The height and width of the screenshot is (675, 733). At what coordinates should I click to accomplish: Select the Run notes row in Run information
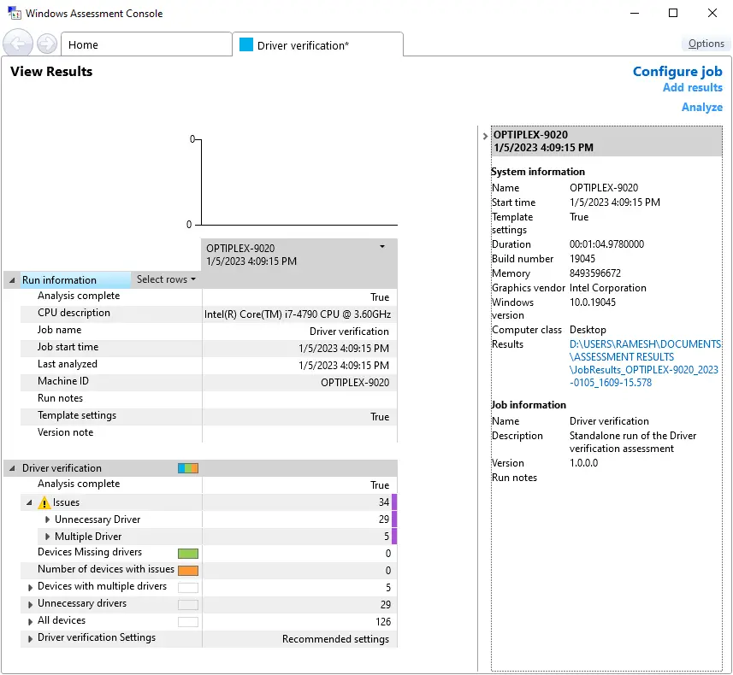click(209, 398)
